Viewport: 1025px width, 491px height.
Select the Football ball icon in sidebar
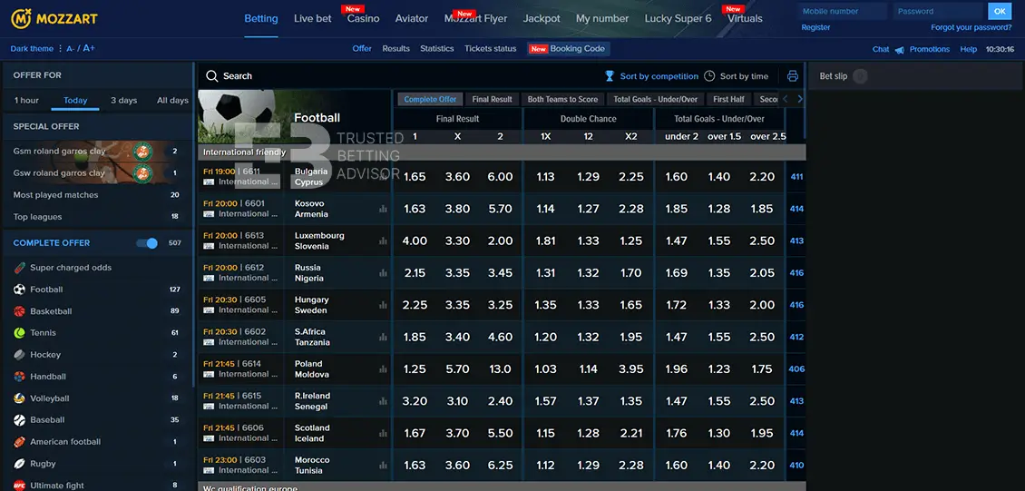[19, 289]
